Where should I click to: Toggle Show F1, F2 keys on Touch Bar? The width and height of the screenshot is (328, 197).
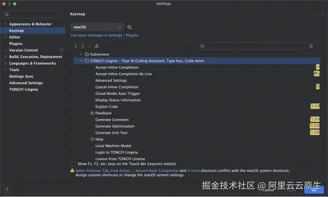73,164
